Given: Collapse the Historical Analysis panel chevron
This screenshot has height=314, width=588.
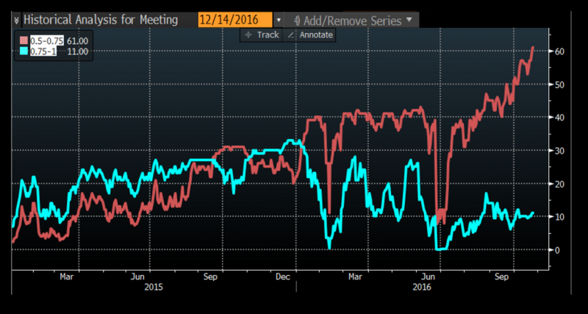Looking at the screenshot, I should 16,20.
